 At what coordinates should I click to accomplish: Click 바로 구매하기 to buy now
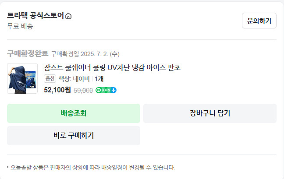click(x=74, y=136)
